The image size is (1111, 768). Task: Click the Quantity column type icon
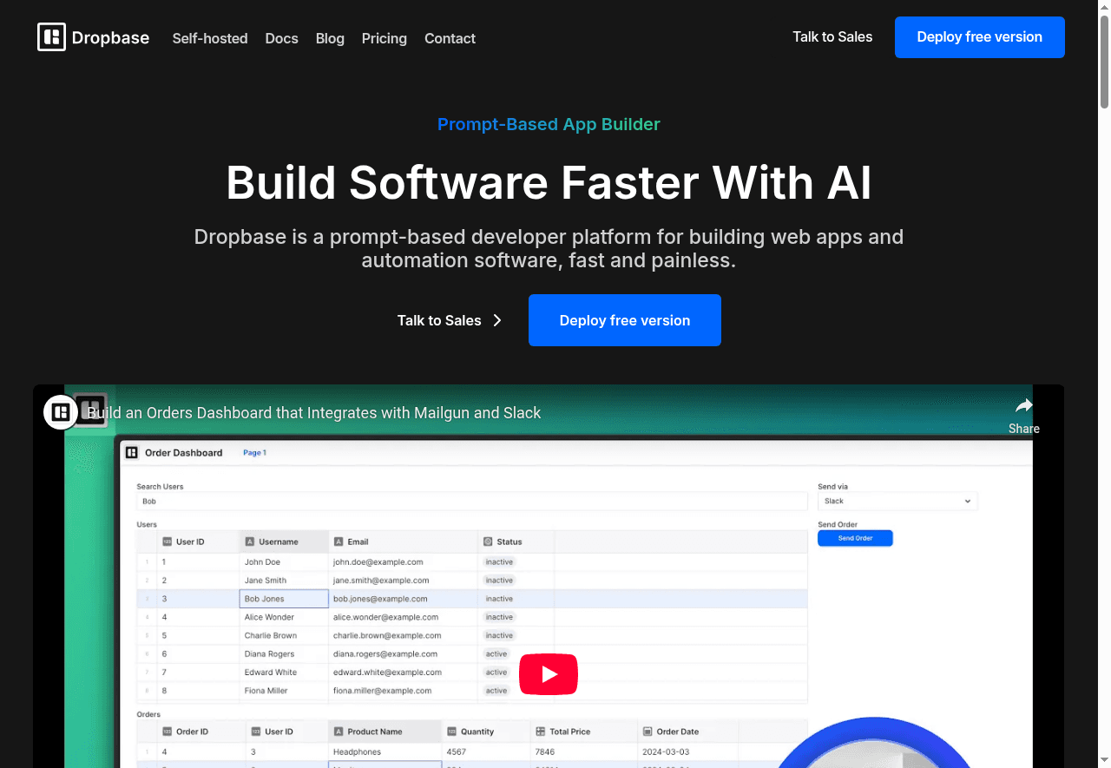[x=453, y=732]
